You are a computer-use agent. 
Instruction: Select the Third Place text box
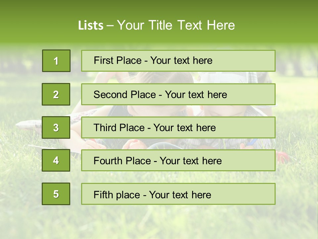click(178, 127)
